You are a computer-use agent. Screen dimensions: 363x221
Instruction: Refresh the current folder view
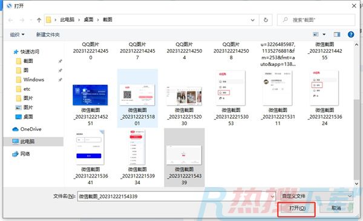[266, 20]
